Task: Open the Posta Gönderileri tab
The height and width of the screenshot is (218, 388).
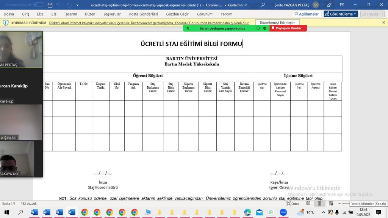Action: (x=144, y=14)
